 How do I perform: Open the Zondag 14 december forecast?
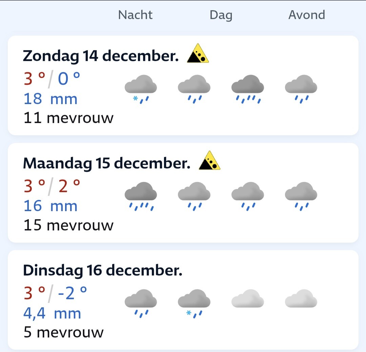(x=101, y=56)
